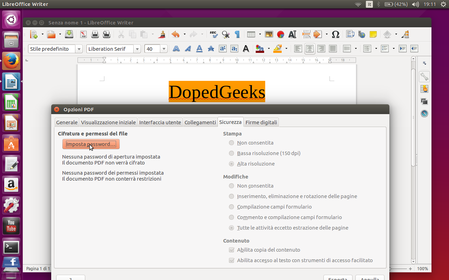Export directly as PDF from the toolbar
The height and width of the screenshot is (280, 449).
83,34
